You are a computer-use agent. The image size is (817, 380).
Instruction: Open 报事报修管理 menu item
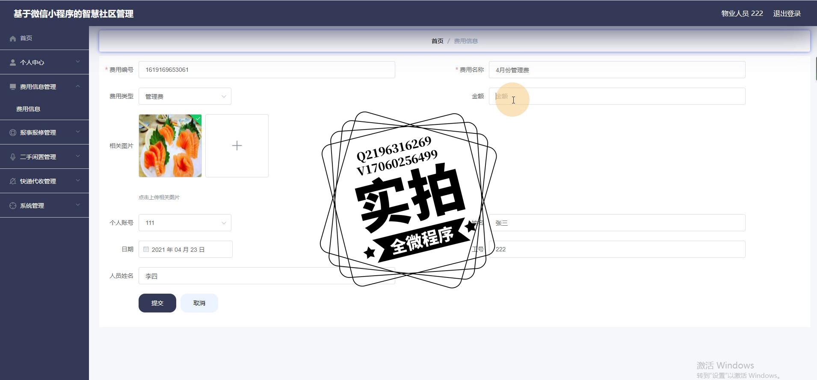click(x=44, y=133)
